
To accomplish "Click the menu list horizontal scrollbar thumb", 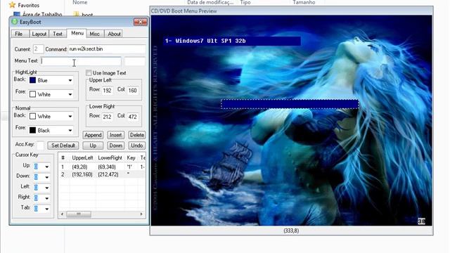I will click(x=79, y=214).
